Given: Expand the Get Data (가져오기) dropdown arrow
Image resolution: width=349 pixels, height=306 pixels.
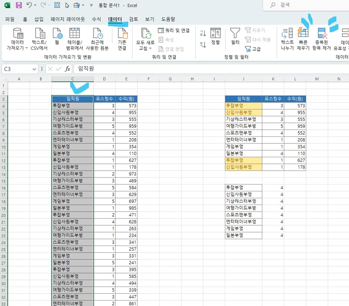Looking at the screenshot, I should [x=26, y=48].
